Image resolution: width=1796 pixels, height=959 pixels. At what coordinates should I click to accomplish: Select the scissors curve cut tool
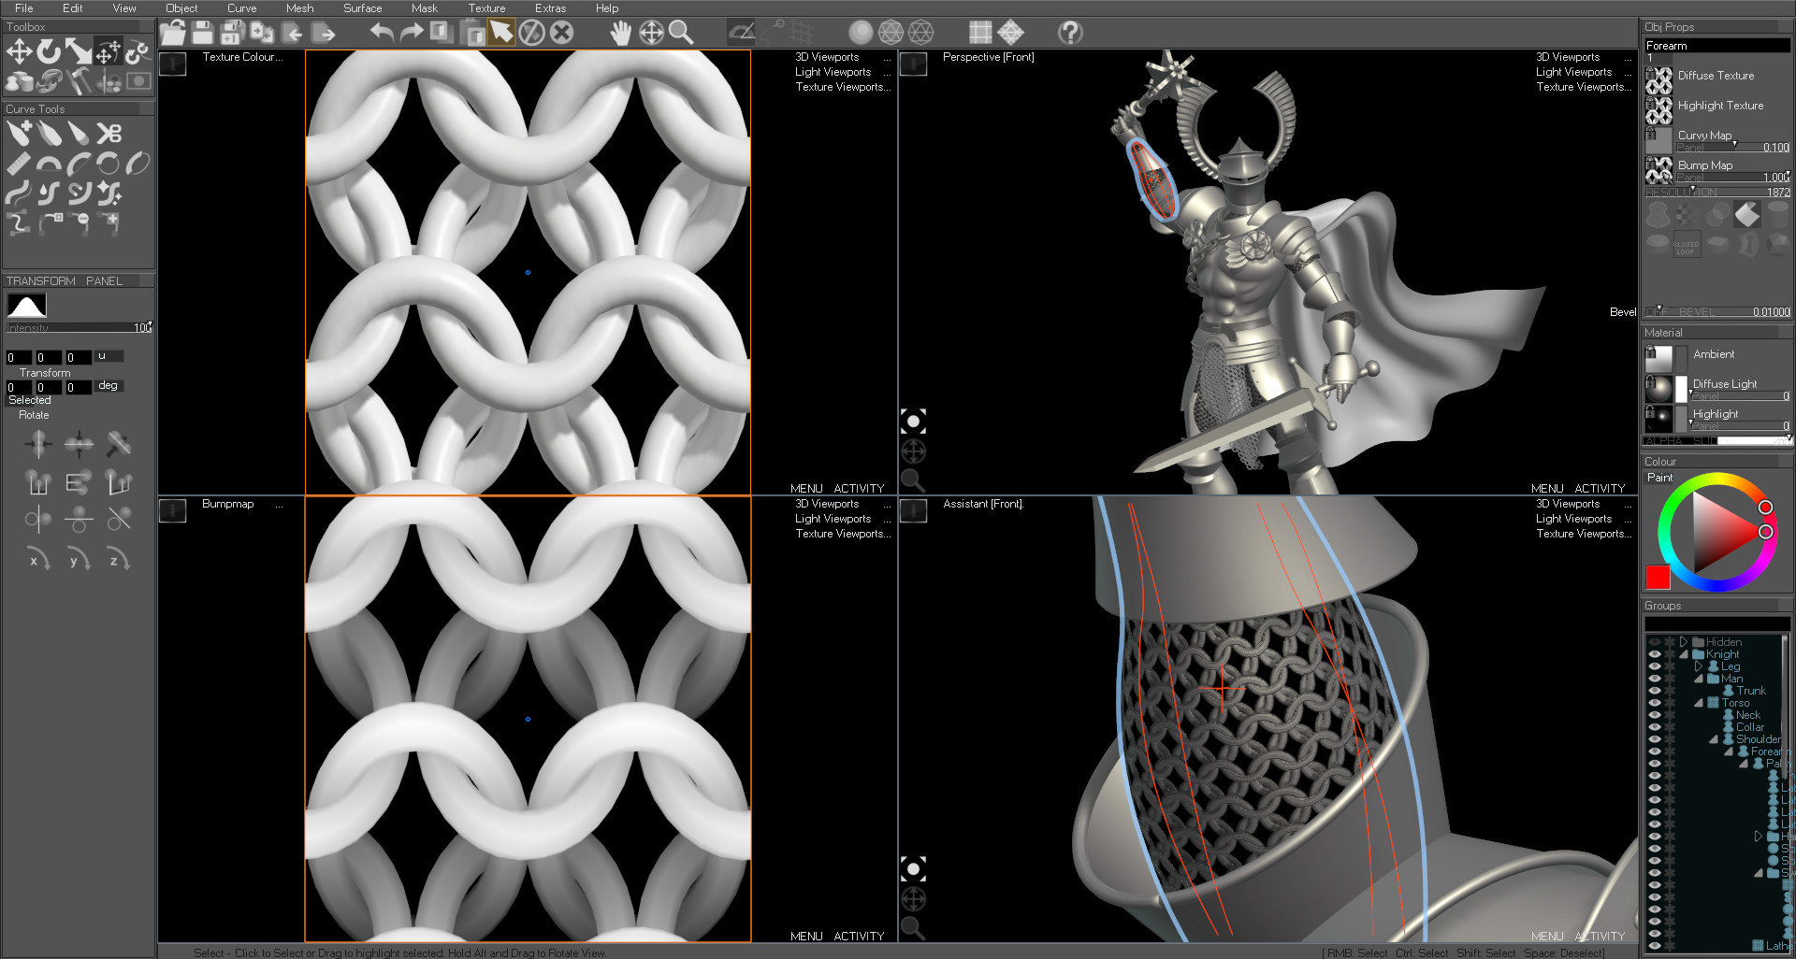pos(109,131)
